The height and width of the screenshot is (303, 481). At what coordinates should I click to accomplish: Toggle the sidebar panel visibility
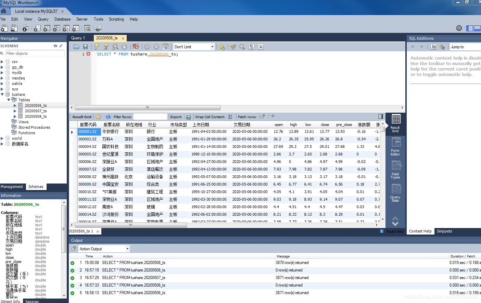470,28
